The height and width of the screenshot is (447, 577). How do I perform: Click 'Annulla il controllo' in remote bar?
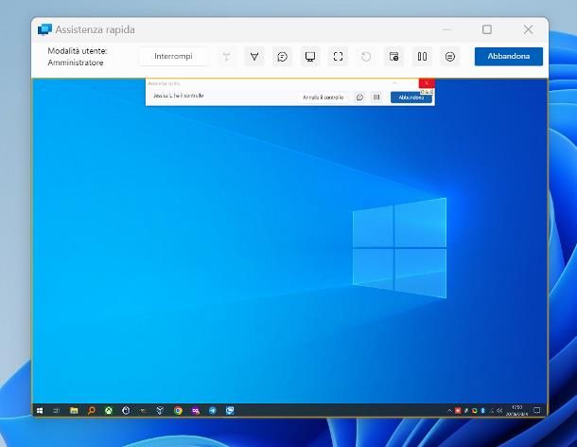pos(323,98)
